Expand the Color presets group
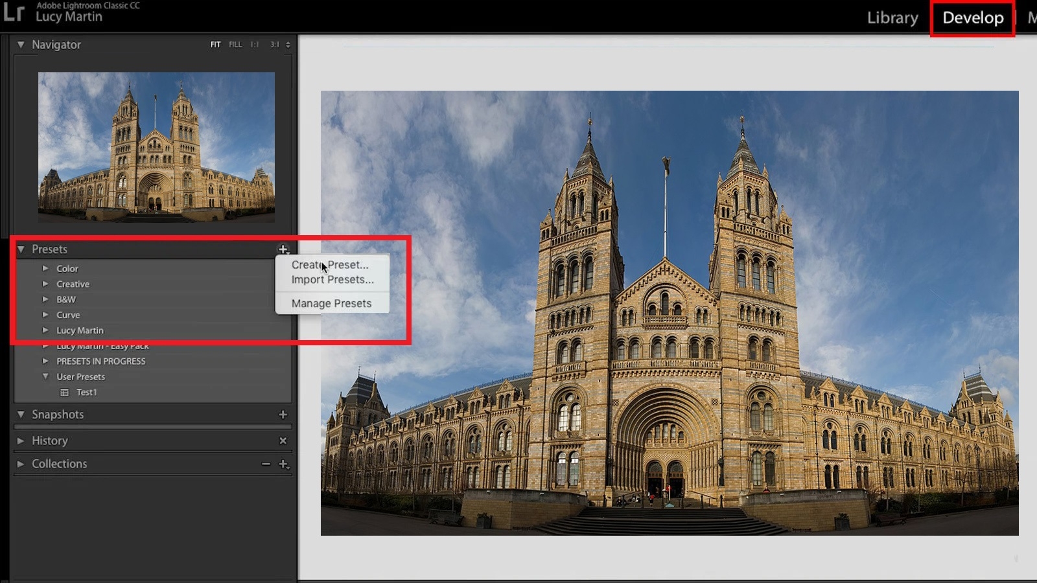Screen dimensions: 1037x583 pos(45,268)
